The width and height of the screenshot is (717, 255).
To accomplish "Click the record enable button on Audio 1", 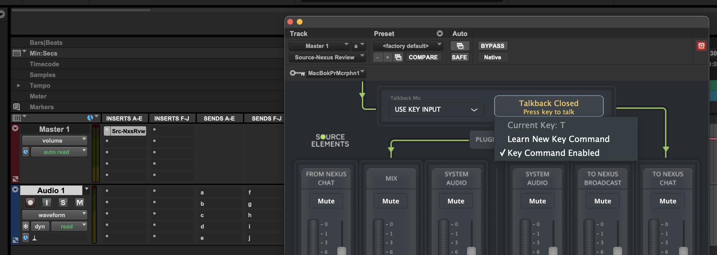I will tap(30, 203).
